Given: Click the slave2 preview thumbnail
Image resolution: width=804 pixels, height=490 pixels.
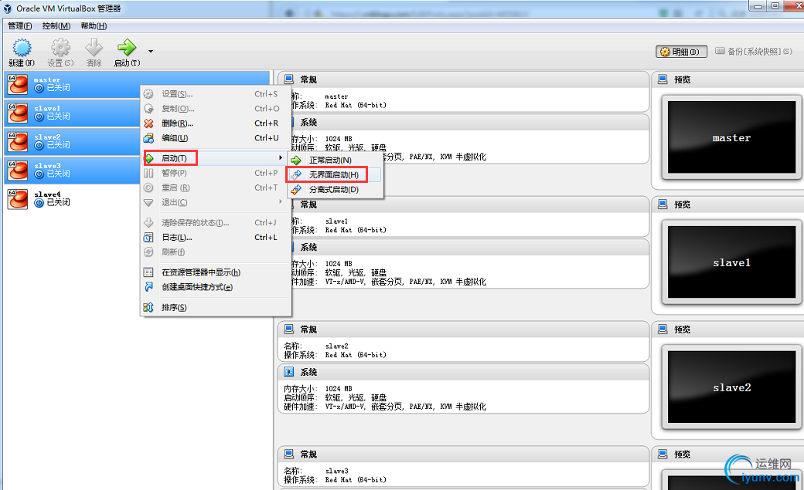Looking at the screenshot, I should pos(731,387).
